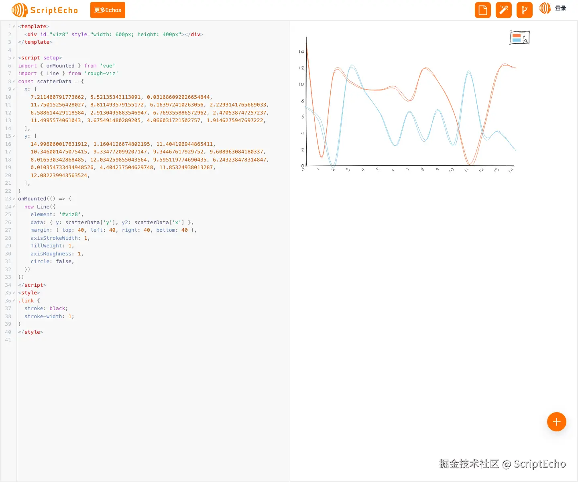This screenshot has height=482, width=578.
Task: Click the text axisStrokeWidth: 1
Action: tap(59, 238)
